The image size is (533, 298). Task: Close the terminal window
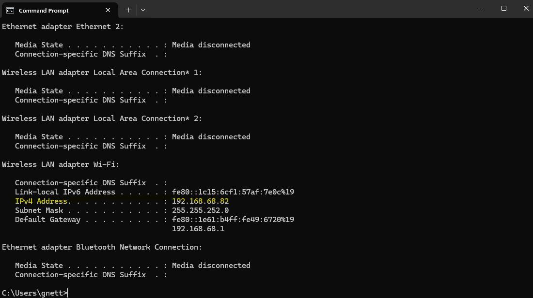[526, 8]
